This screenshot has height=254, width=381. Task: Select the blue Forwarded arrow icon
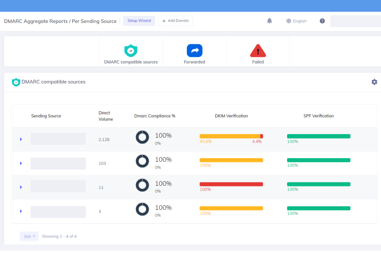[194, 50]
